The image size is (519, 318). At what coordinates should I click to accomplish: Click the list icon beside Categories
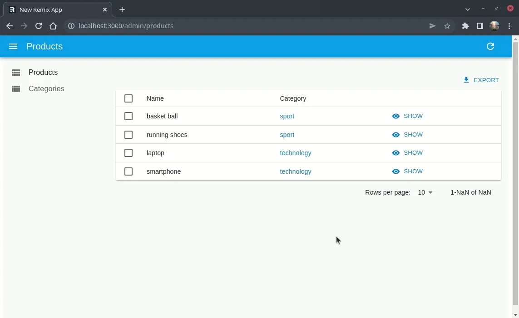click(15, 88)
